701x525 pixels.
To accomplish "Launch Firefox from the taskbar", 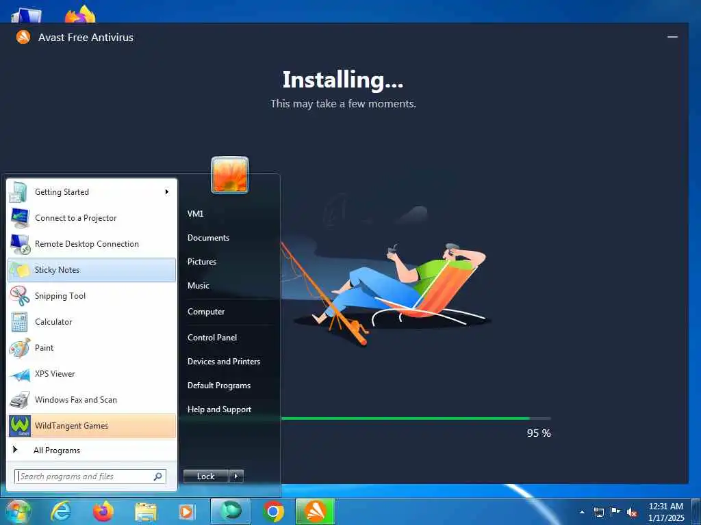I will [103, 511].
